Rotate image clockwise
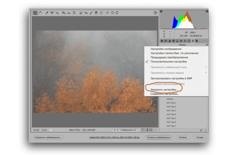 click(117, 13)
